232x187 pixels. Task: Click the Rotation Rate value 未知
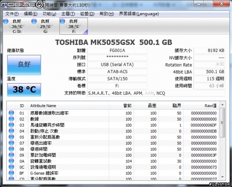209,65
